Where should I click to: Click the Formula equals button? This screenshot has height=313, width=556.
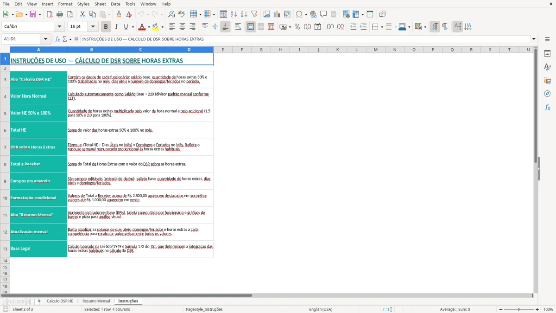tap(76, 39)
